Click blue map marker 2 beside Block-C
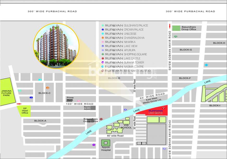Image resolution: width=227 pixels, height=159 pixels. [x=31, y=97]
